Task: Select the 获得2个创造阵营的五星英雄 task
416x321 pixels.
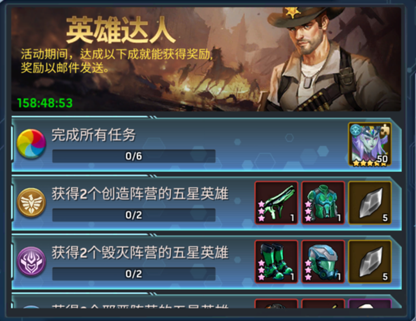Action: 140,193
